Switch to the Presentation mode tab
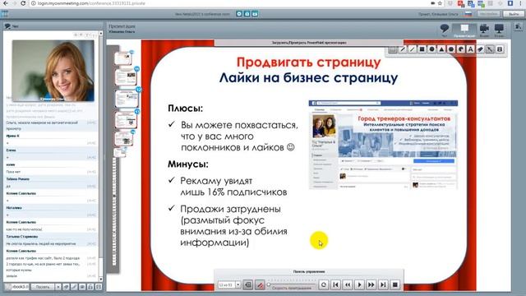This screenshot has height=296, width=526. tap(464, 30)
